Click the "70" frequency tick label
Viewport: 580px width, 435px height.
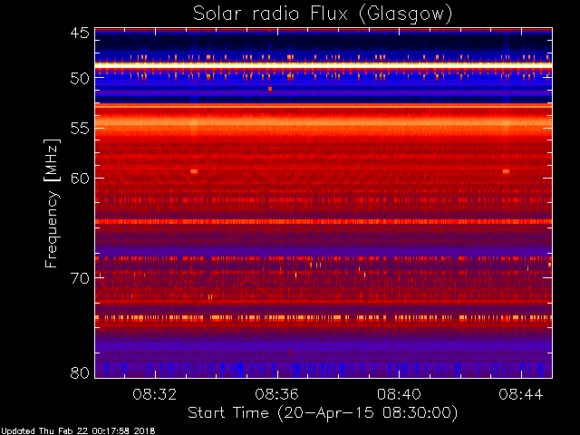tap(80, 278)
